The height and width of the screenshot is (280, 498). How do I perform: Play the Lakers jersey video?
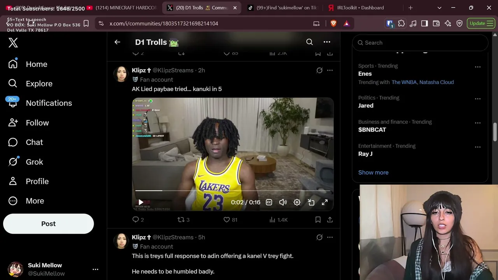141,202
